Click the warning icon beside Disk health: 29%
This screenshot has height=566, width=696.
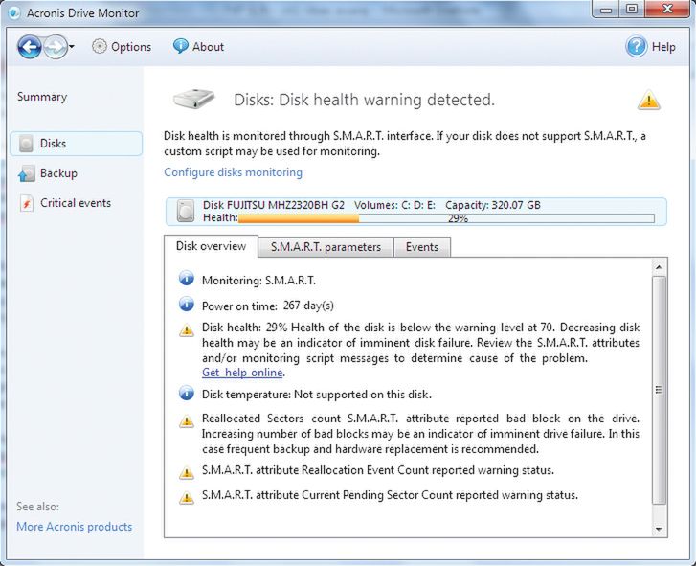click(x=187, y=330)
